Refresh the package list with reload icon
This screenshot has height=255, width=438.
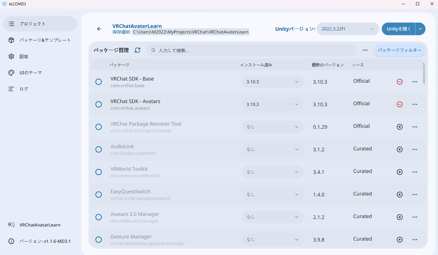[x=138, y=50]
